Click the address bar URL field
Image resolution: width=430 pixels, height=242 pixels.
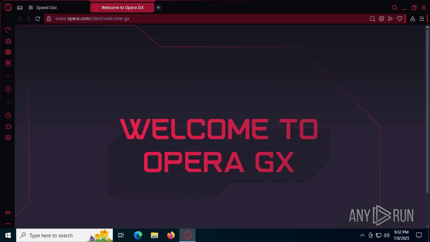208,19
